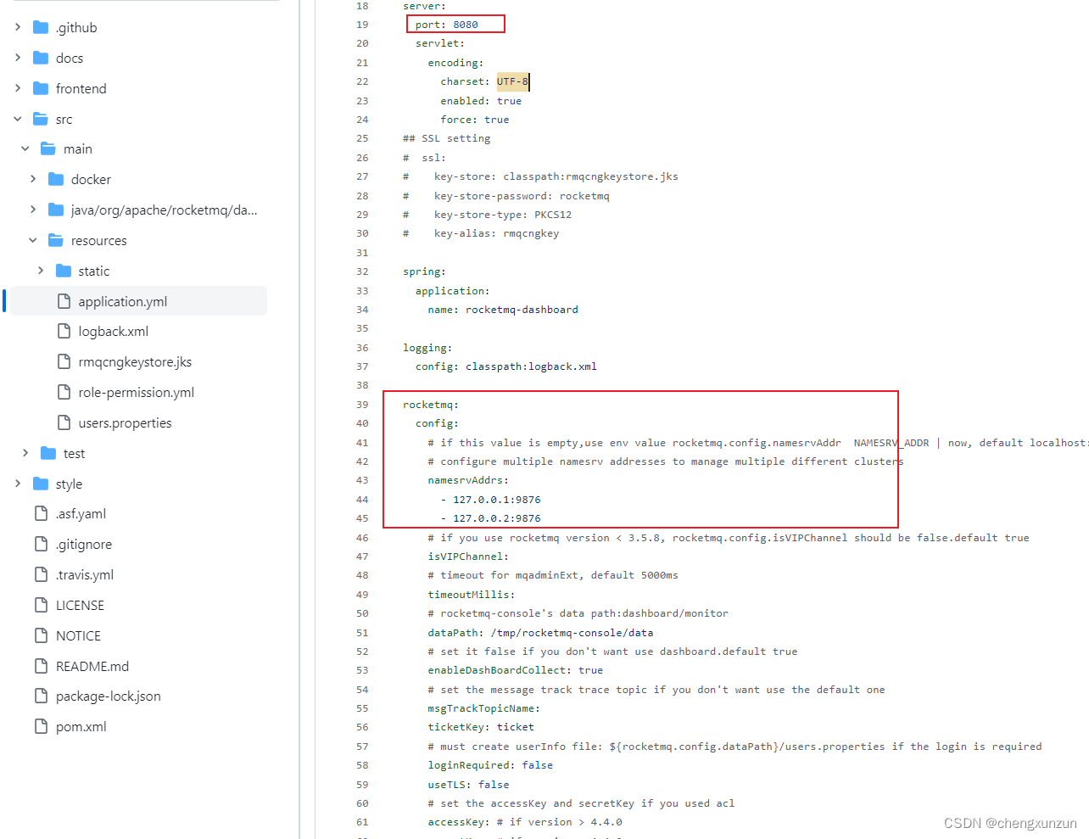1089x839 pixels.
Task: Click the .travis.yml file icon
Action: click(41, 574)
